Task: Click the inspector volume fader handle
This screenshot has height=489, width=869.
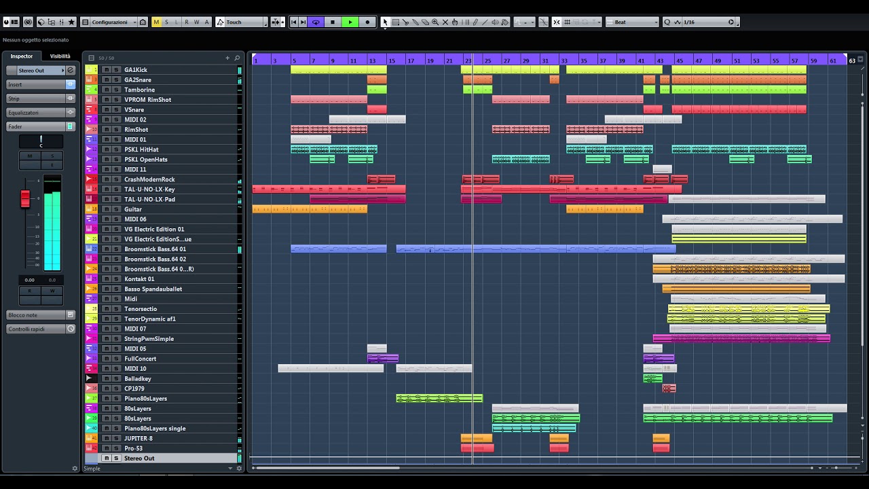Action: coord(25,198)
